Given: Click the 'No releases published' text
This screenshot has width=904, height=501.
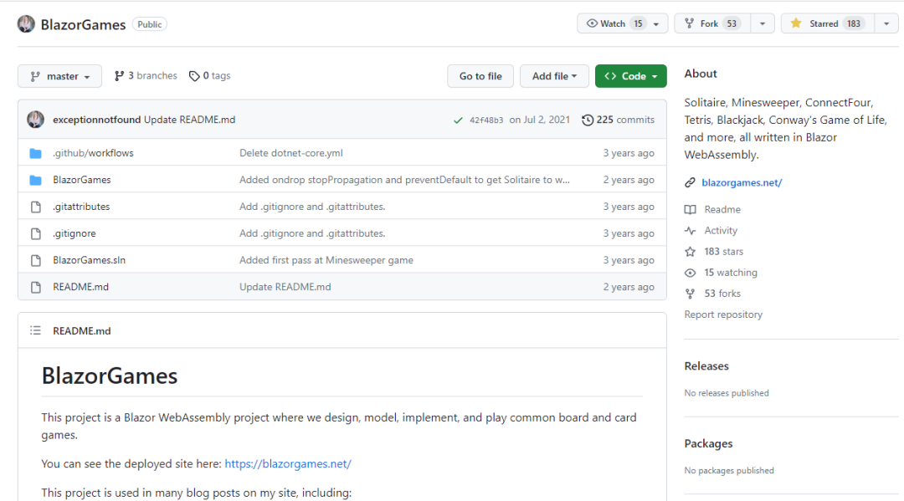Looking at the screenshot, I should click(727, 393).
